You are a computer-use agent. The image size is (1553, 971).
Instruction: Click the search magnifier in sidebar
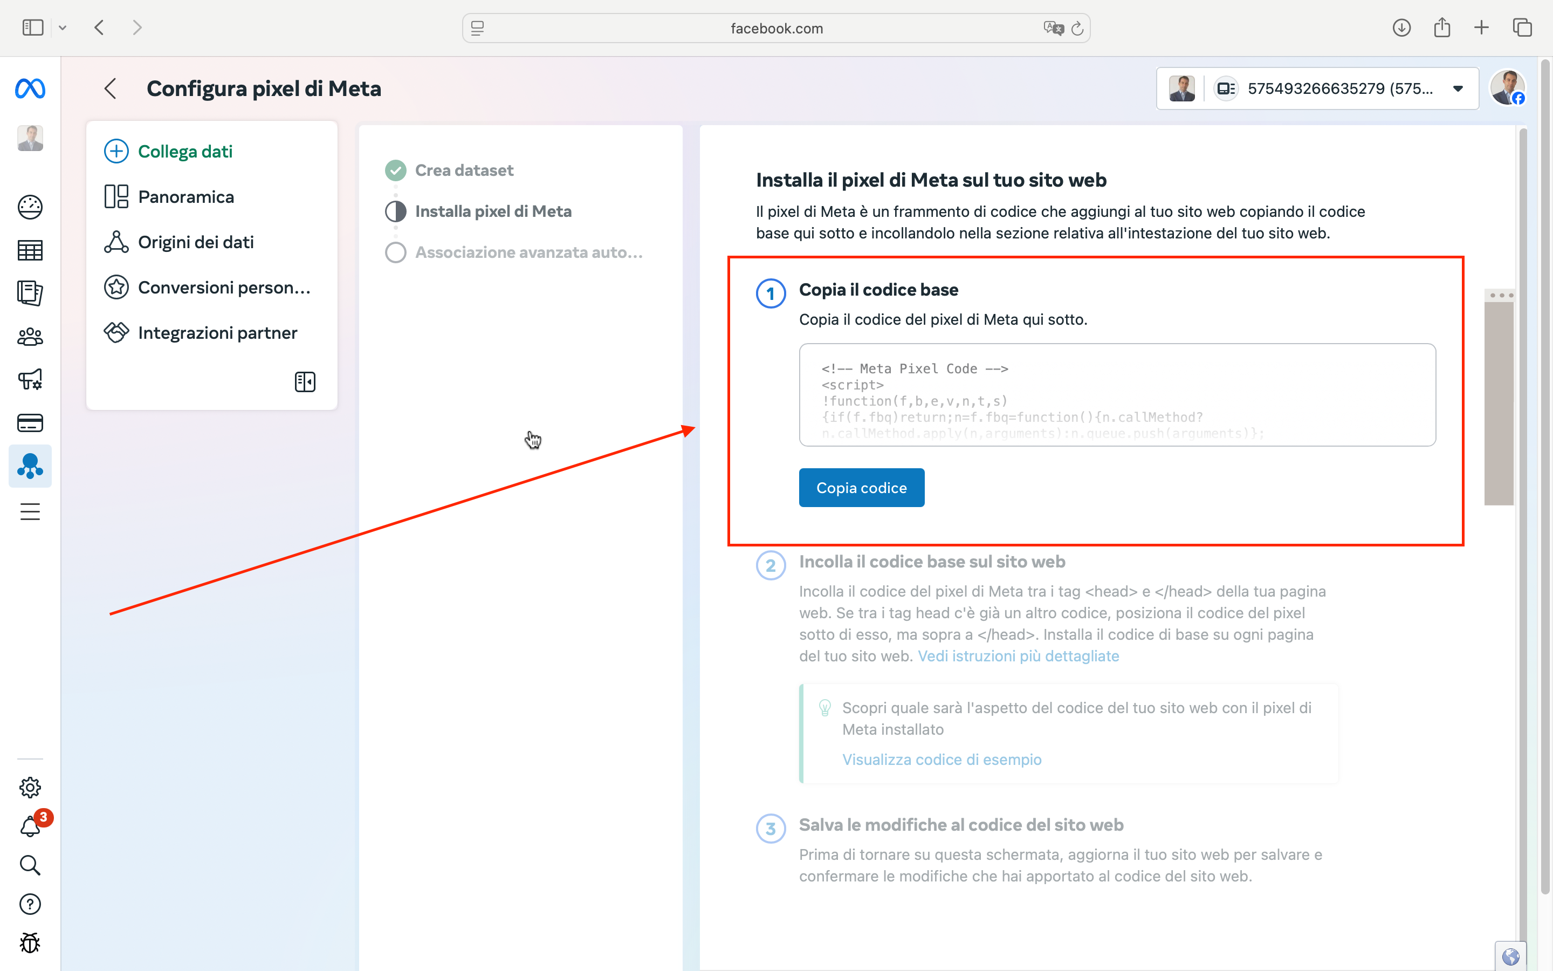click(x=30, y=865)
